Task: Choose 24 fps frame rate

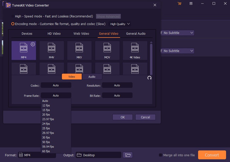Action: point(56,124)
